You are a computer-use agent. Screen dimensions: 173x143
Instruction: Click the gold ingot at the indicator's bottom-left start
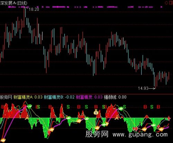tap(3, 140)
